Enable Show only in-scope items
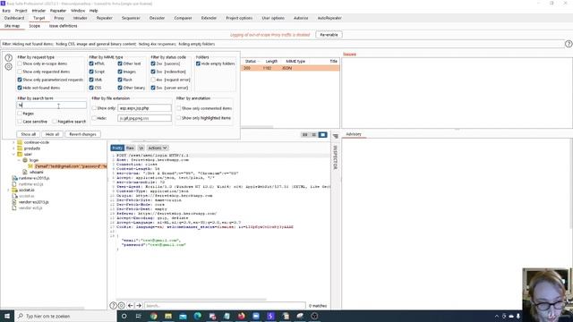The width and height of the screenshot is (573, 322). [20, 64]
